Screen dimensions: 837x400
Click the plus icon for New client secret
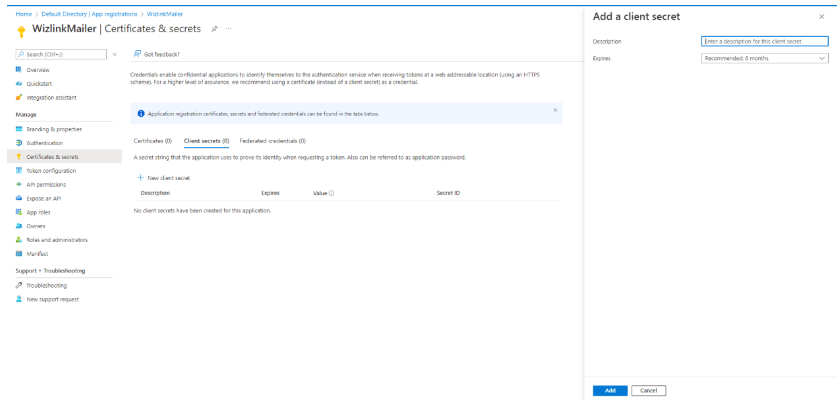tap(141, 178)
